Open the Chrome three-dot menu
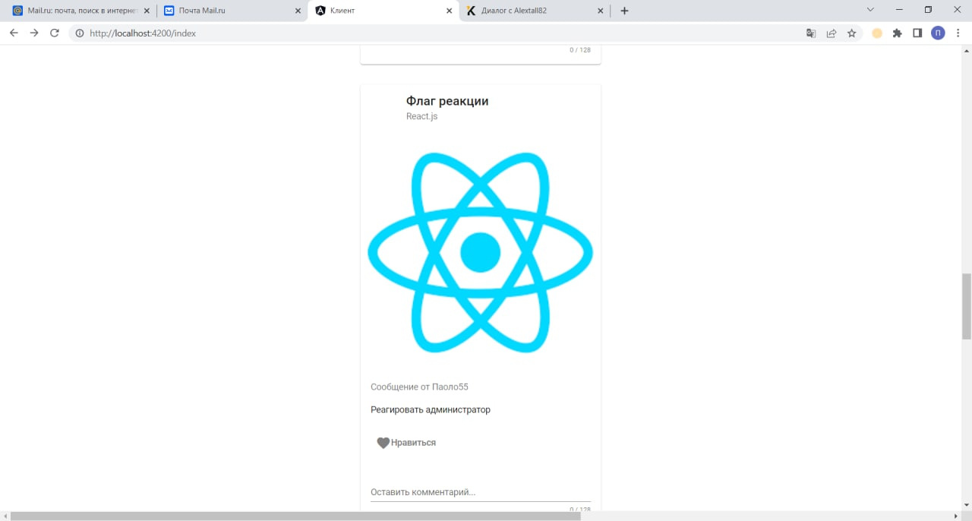 pos(958,33)
